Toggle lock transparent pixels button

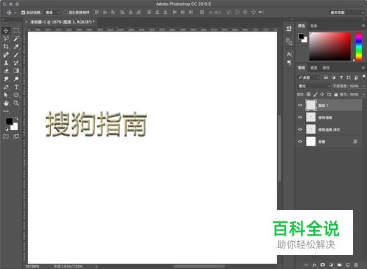click(308, 94)
